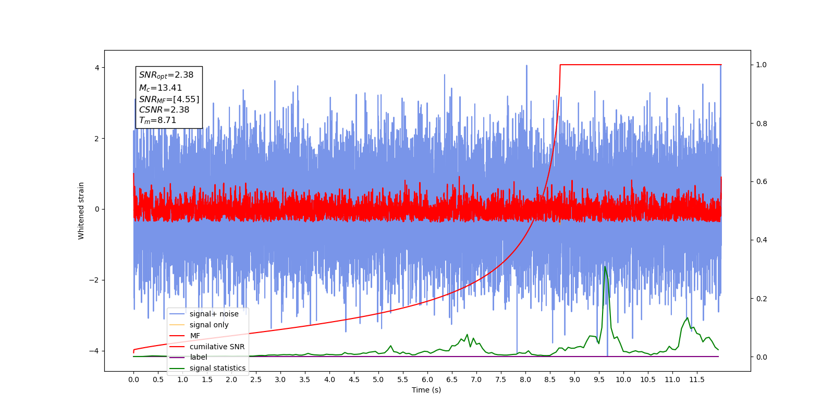Click the 1.0 tick on right axis
This screenshot has width=834, height=417.
[762, 65]
